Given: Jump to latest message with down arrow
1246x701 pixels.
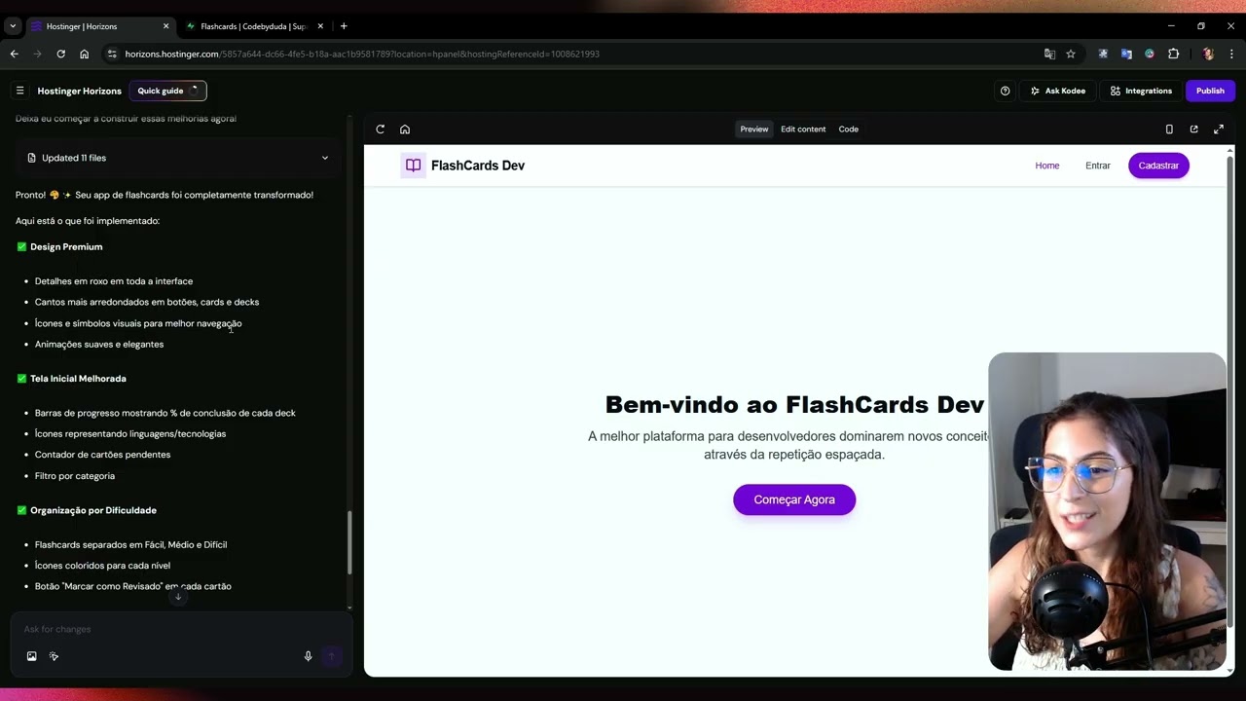Looking at the screenshot, I should point(177,596).
